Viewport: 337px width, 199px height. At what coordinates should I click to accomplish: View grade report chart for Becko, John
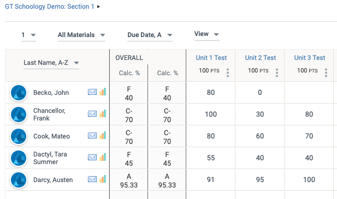(103, 92)
